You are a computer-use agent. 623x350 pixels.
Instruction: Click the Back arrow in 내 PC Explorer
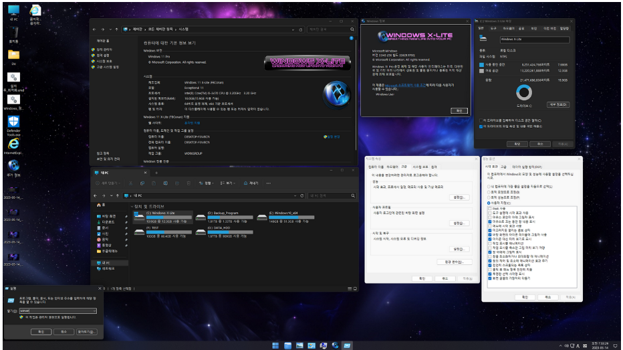pyautogui.click(x=96, y=195)
